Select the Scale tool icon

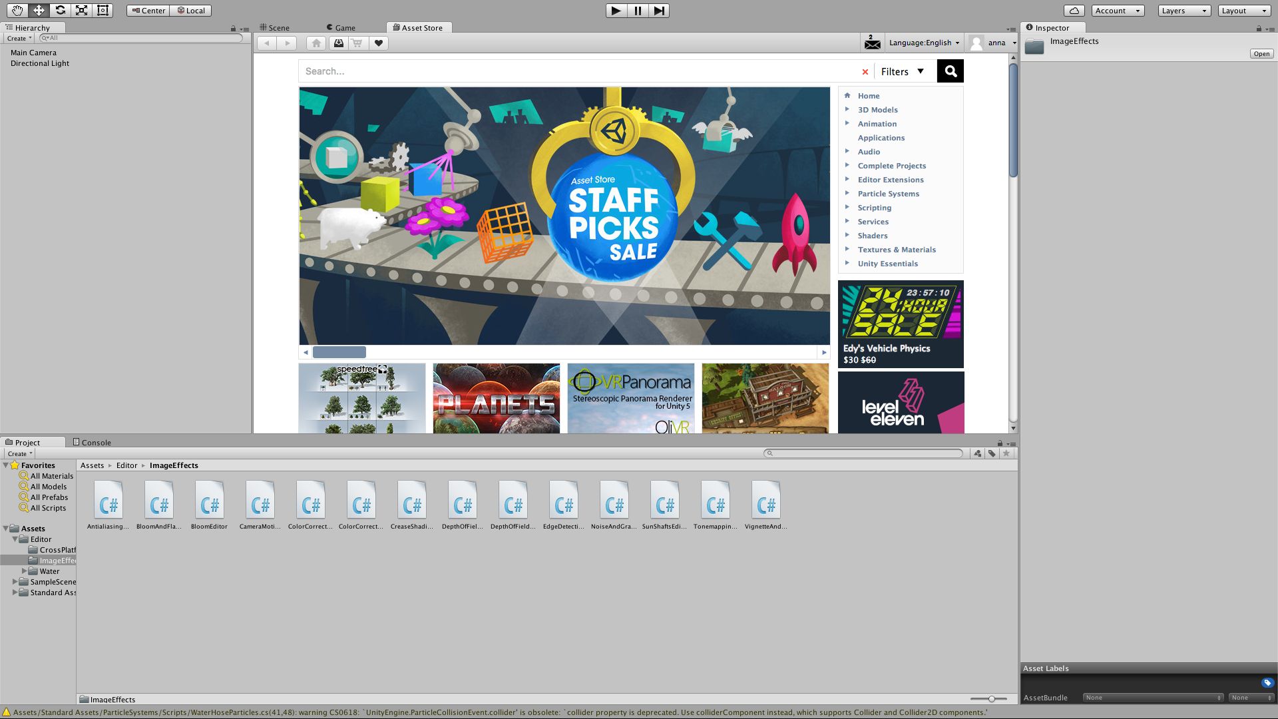coord(81,10)
